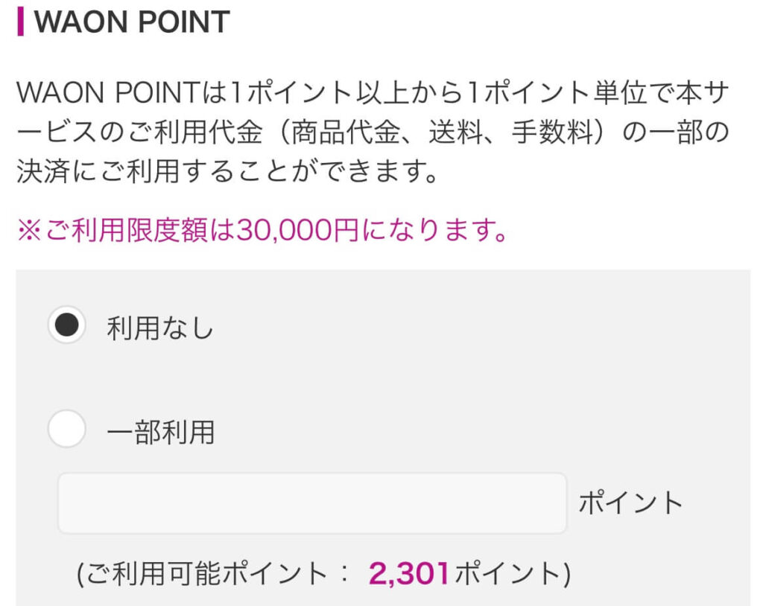Click the WAON POINT section heading
This screenshot has width=763, height=606.
[x=132, y=22]
